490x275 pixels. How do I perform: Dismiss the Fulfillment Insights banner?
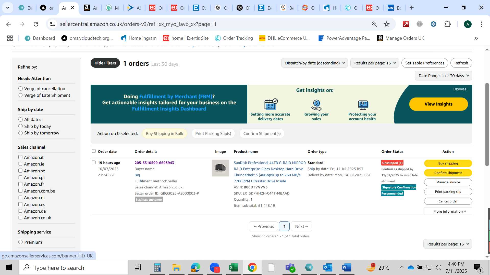[x=460, y=89]
